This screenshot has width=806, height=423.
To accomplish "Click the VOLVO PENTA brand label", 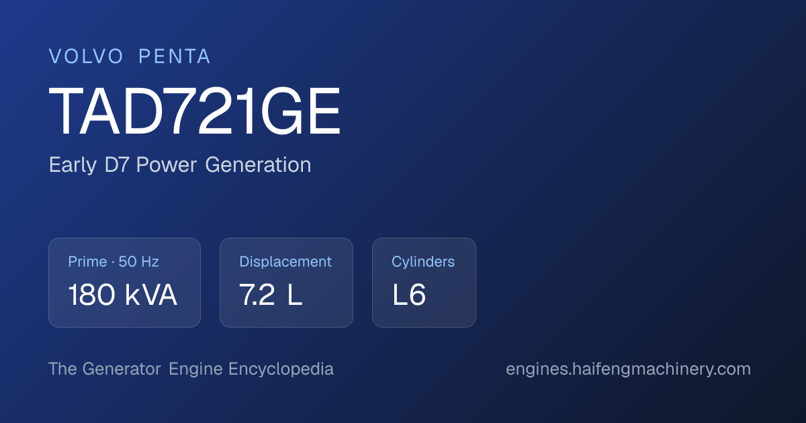I will (x=130, y=57).
